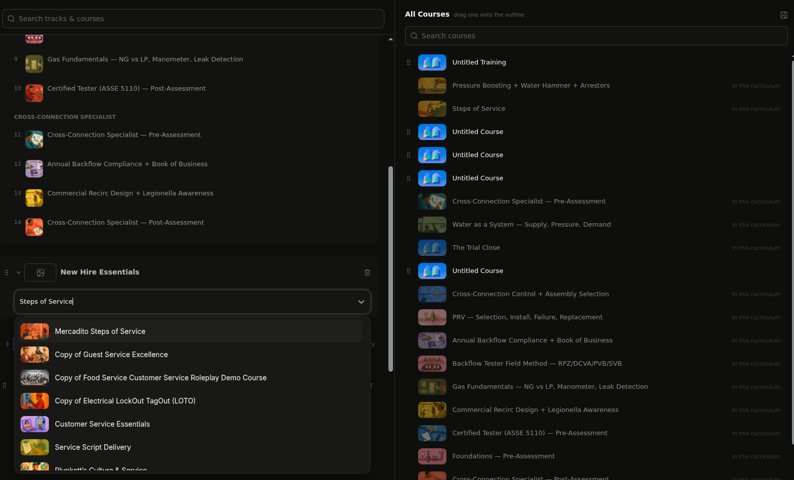Open the Steps of Service combo box arrow
794x480 pixels.
(x=361, y=302)
